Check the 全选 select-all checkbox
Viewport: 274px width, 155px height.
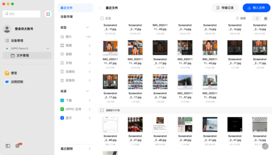[x=102, y=18]
